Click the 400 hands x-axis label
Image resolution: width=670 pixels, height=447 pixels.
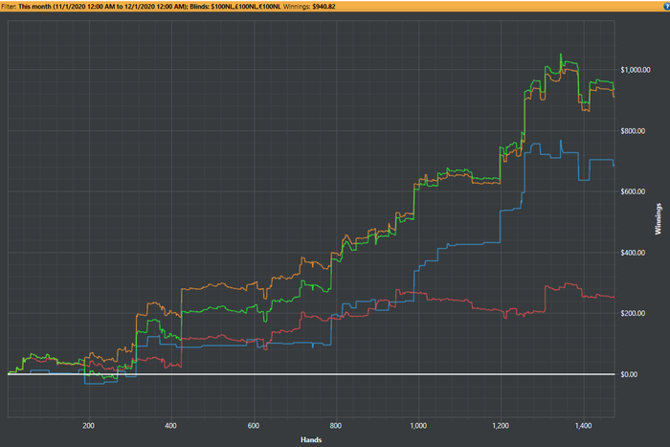pyautogui.click(x=170, y=426)
